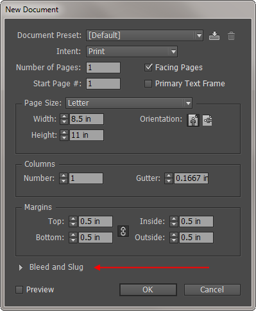Click the Delete Preset trash icon

coord(231,36)
